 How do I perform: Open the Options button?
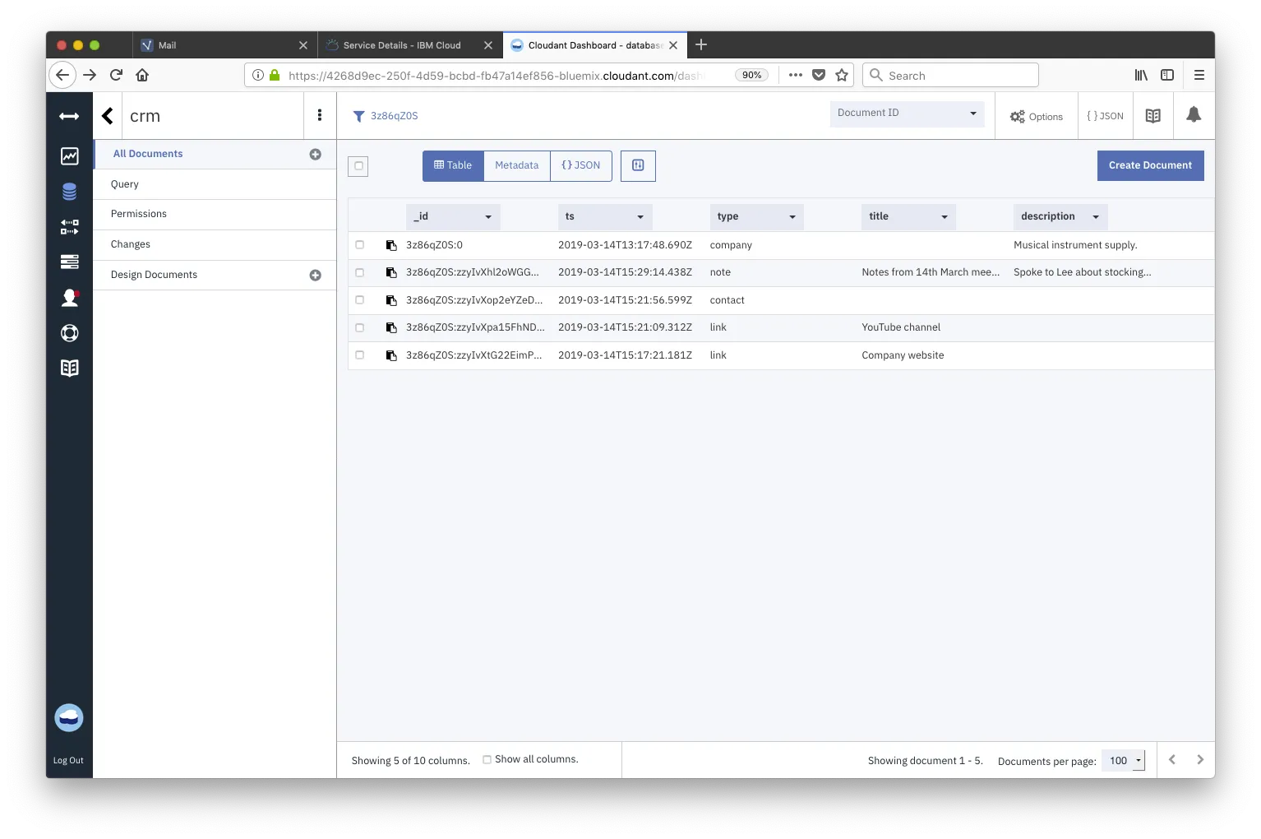coord(1037,117)
